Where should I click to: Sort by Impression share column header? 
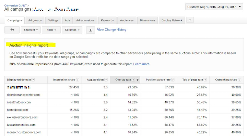coord(64,80)
